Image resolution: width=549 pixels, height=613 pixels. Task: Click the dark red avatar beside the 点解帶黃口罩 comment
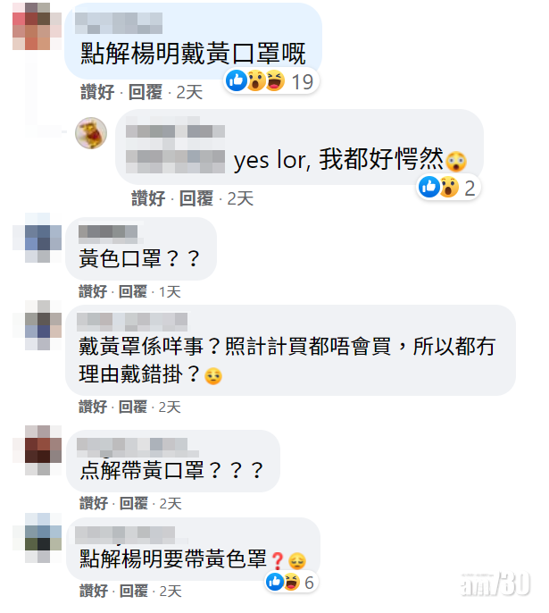click(x=37, y=450)
